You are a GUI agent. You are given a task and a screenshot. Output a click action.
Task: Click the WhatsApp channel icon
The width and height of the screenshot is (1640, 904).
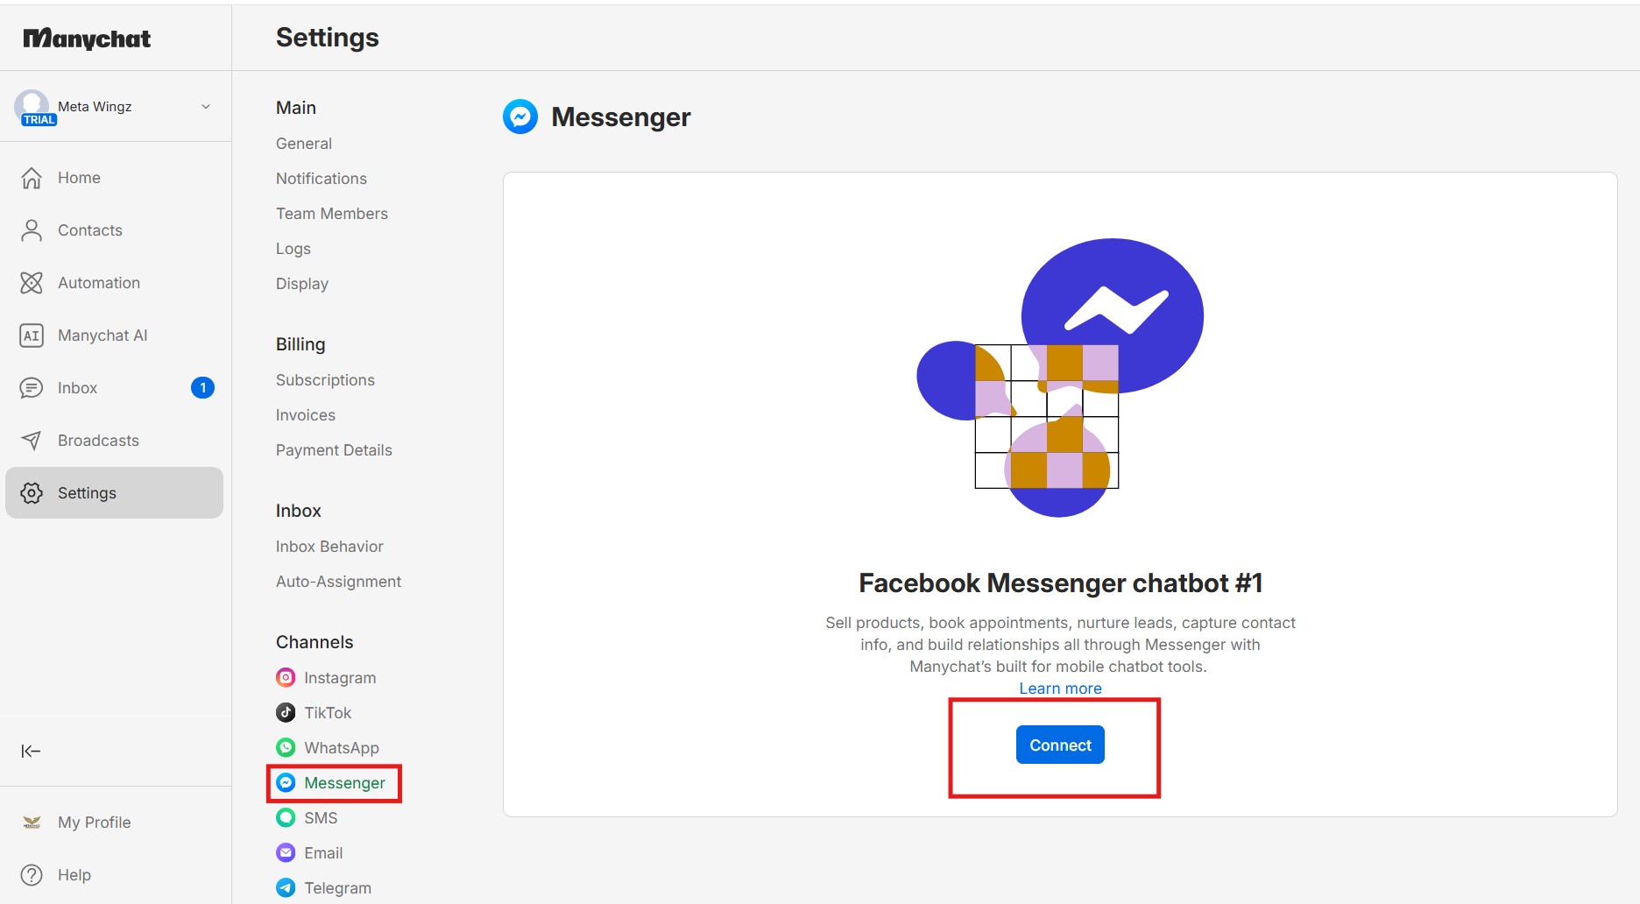pyautogui.click(x=286, y=747)
